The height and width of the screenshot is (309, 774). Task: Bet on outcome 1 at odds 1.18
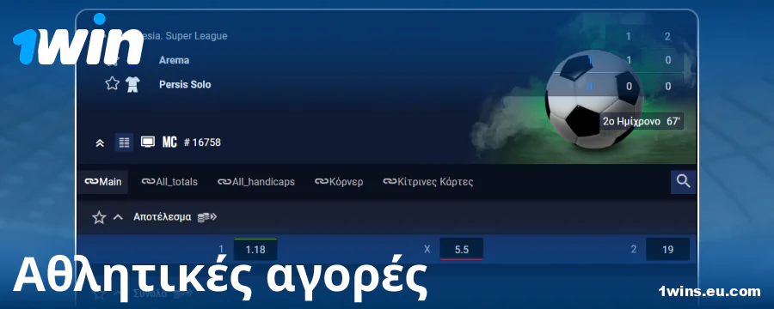[255, 250]
